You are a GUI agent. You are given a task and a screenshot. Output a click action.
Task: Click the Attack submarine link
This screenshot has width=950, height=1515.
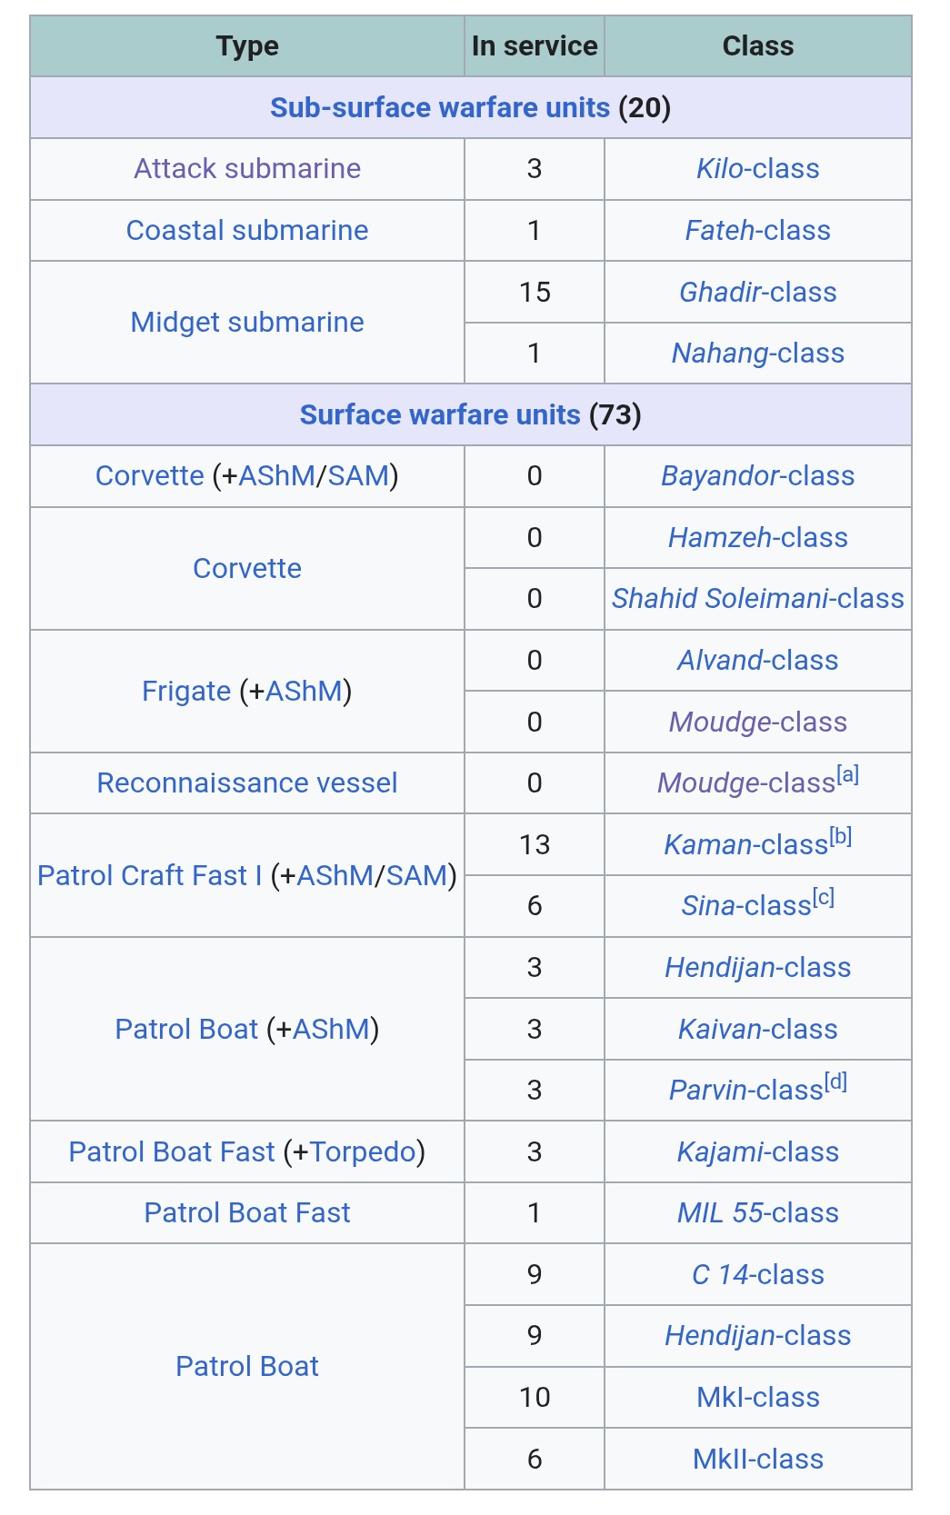247,168
